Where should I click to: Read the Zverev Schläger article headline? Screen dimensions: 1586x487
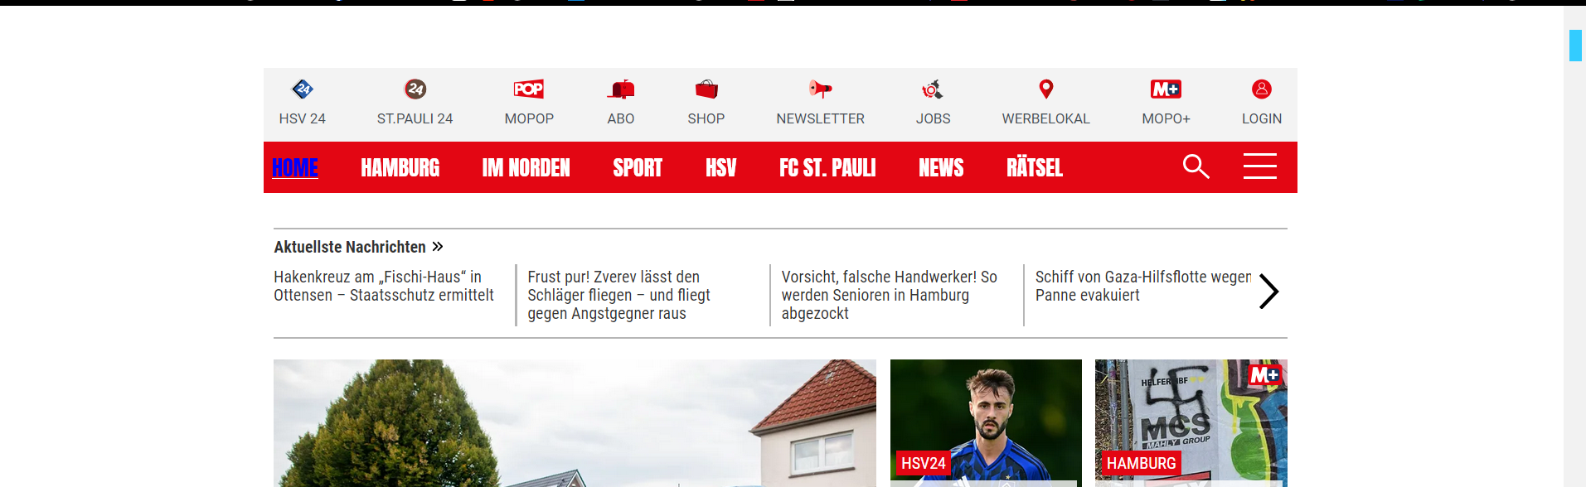click(618, 295)
